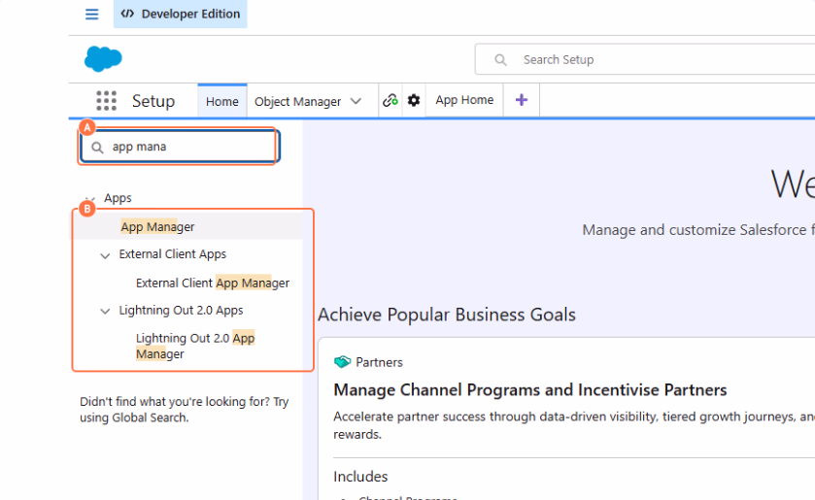Open the Object Manager tab
Screen dimensions: 815x500
(x=297, y=101)
